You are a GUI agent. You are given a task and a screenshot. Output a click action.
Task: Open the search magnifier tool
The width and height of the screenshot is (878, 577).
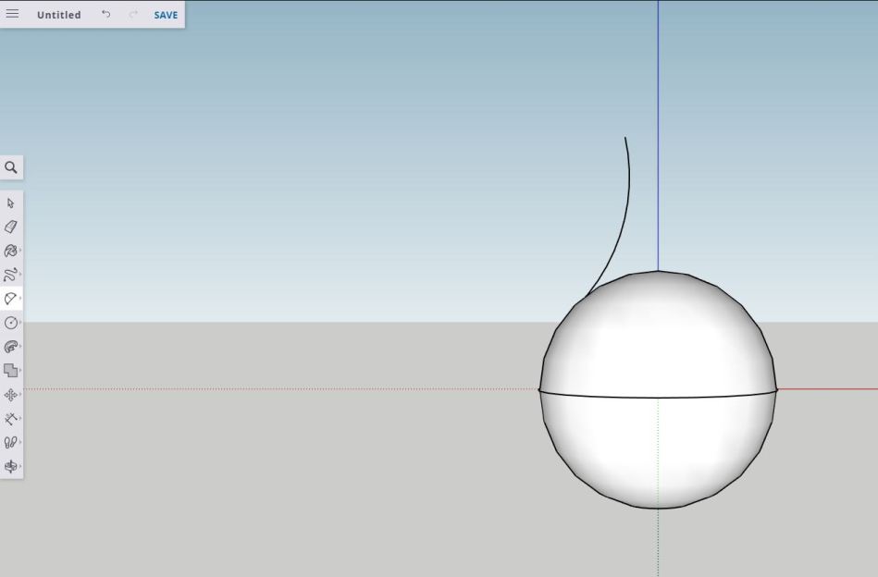(x=11, y=167)
